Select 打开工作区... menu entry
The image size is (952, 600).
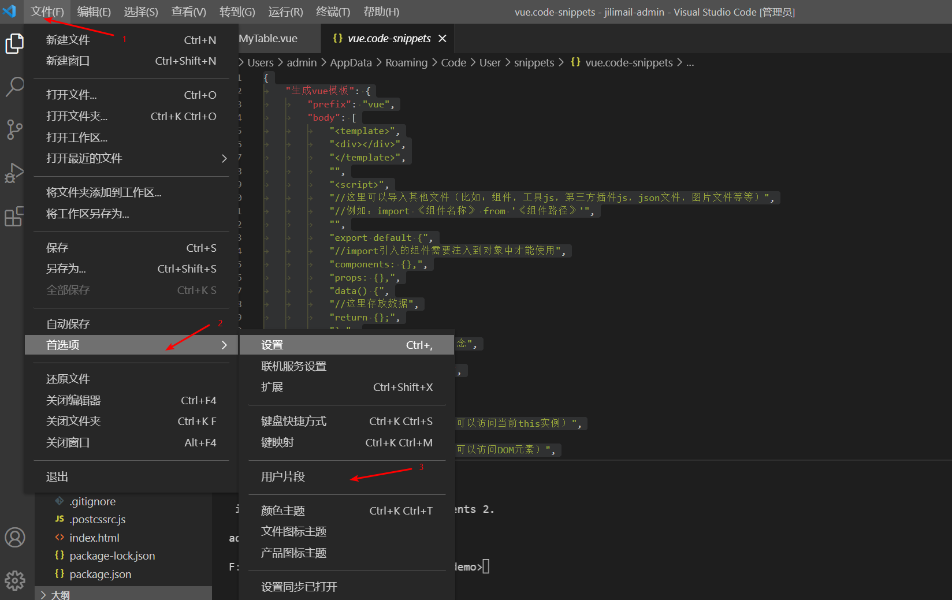click(x=132, y=137)
